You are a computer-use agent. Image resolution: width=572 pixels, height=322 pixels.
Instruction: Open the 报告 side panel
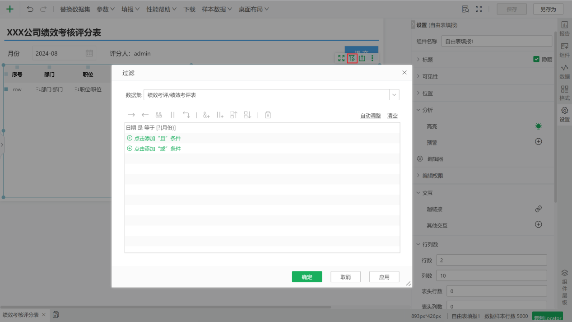click(x=564, y=28)
